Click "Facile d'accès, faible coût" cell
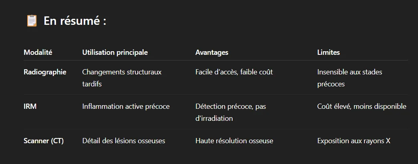Screen dimensions: 418x164 coord(234,72)
